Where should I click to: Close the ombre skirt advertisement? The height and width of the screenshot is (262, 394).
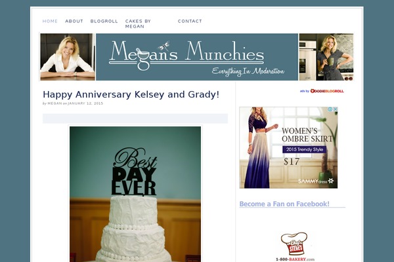pyautogui.click(x=335, y=109)
